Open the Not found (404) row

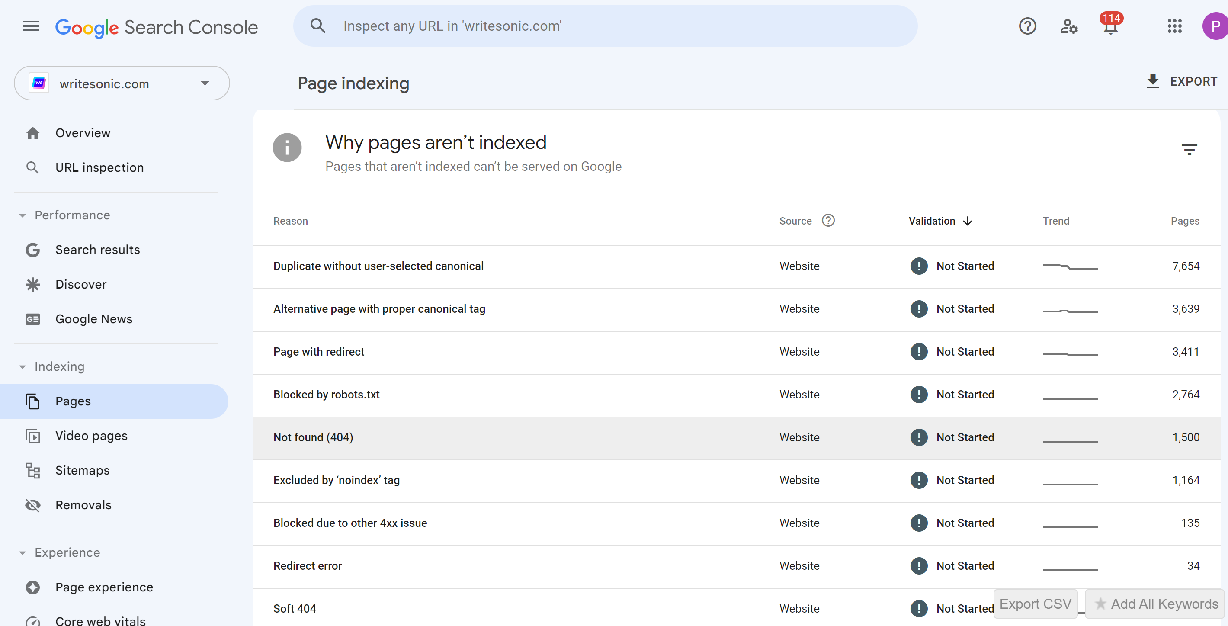(313, 437)
